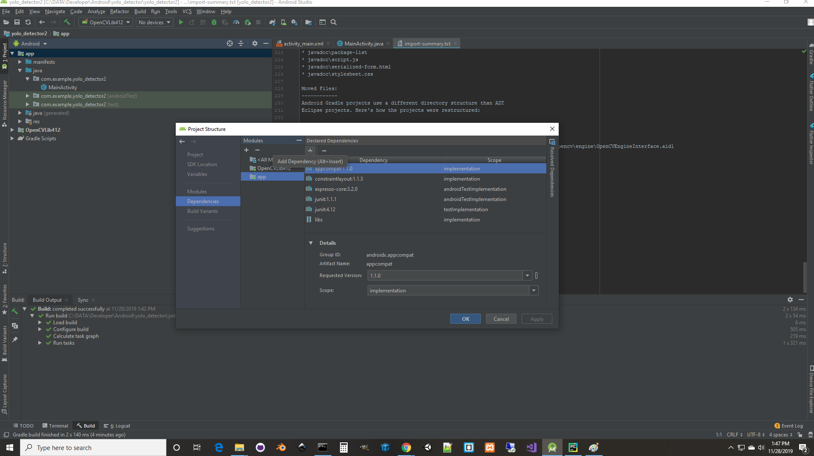Open the OpenCVLib412 run configuration dropdown
The image size is (814, 456).
tap(106, 22)
